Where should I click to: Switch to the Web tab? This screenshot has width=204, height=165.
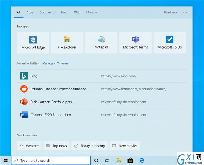pos(77,13)
